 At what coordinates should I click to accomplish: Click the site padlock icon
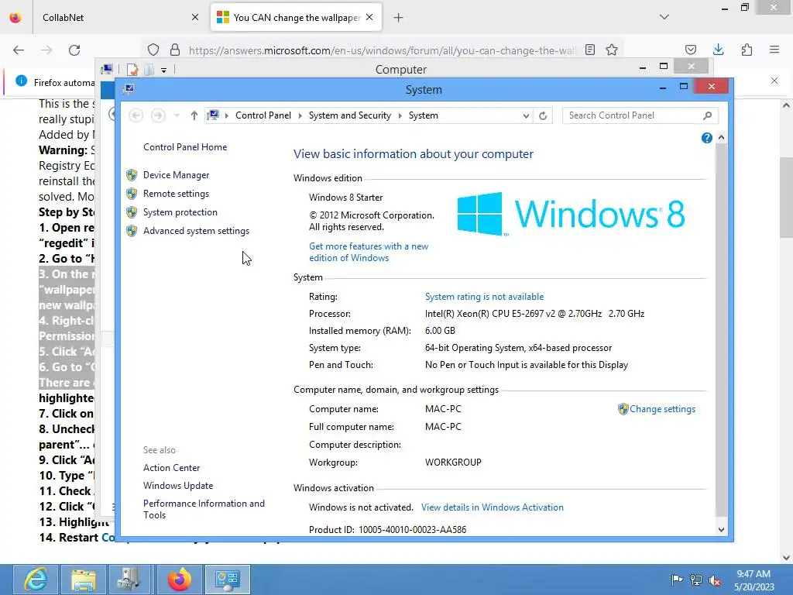175,50
